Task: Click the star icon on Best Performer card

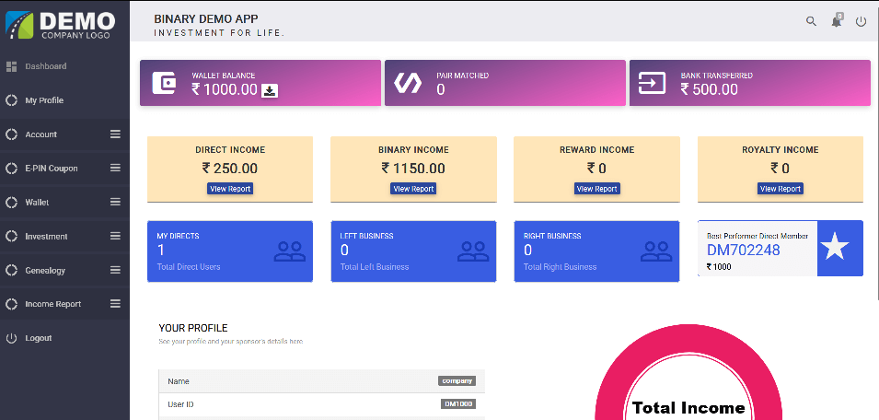Action: (835, 247)
